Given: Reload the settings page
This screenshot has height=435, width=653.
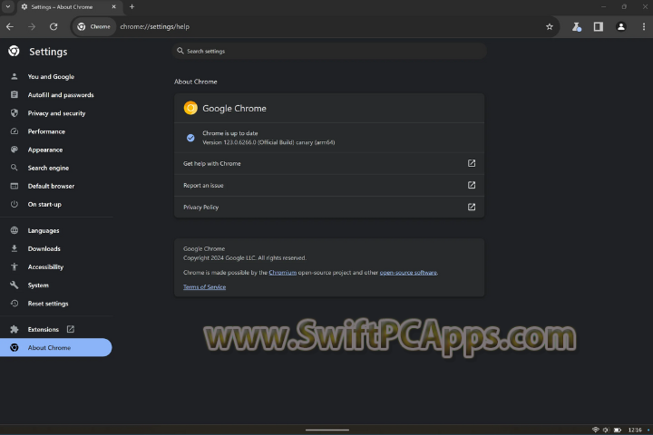Looking at the screenshot, I should 54,26.
